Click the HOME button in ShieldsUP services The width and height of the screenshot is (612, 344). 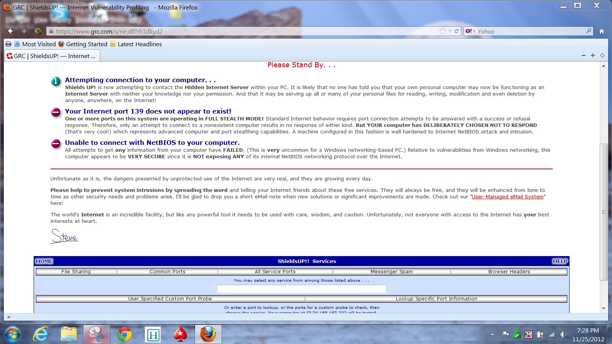[x=44, y=261]
